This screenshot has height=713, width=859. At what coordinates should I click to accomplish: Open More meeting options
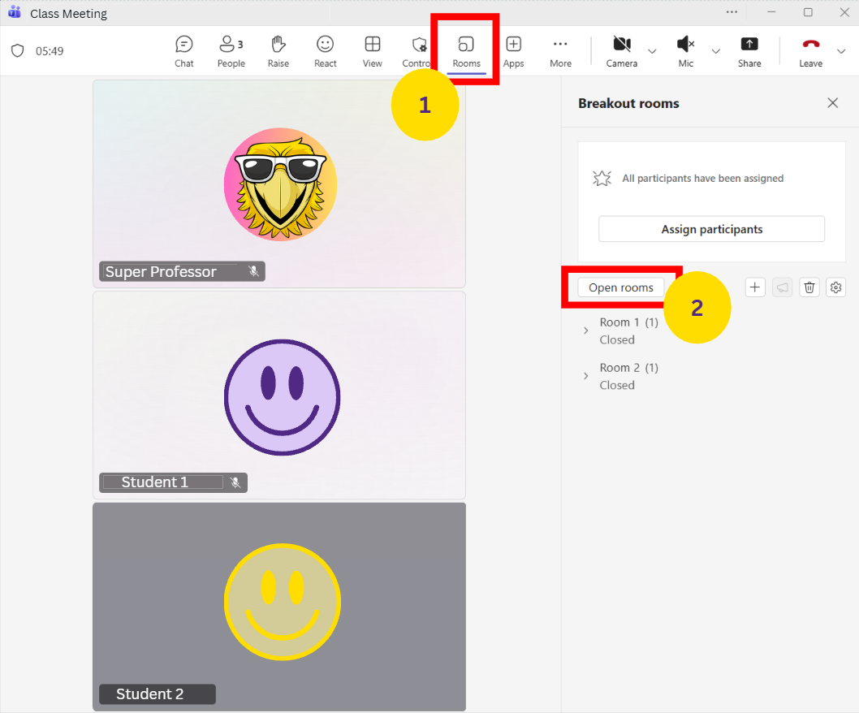click(x=560, y=50)
